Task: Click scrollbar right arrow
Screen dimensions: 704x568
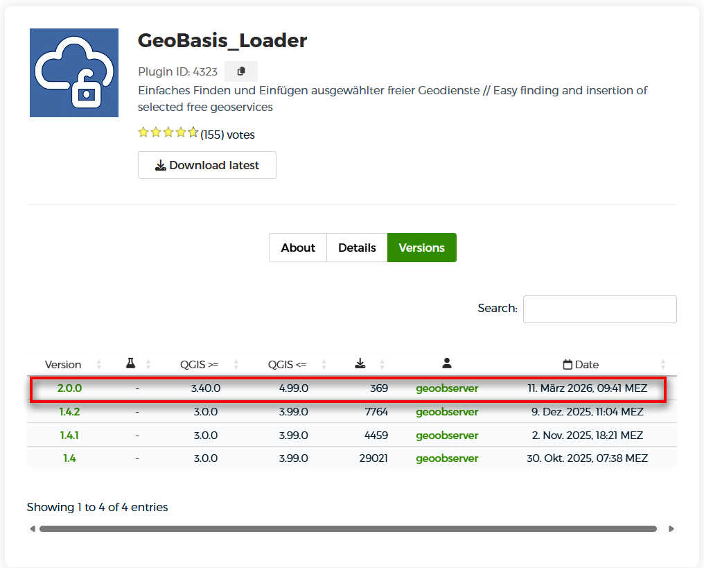Action: [x=671, y=528]
